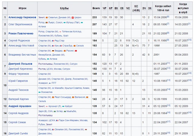Image resolution: width=194 pixels, height=136 pixels.
Task: Open Юрий Гаврилов player link
Action: (x=18, y=81)
